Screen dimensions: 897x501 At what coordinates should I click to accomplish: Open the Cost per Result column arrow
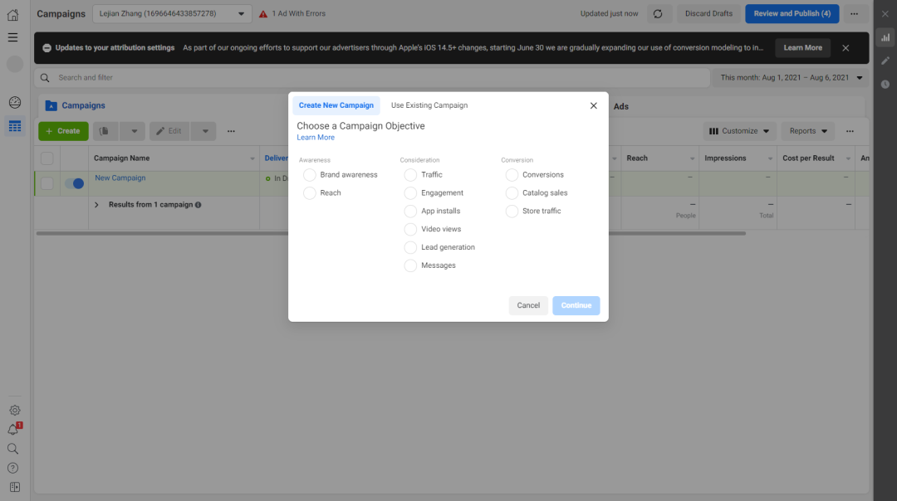[848, 158]
